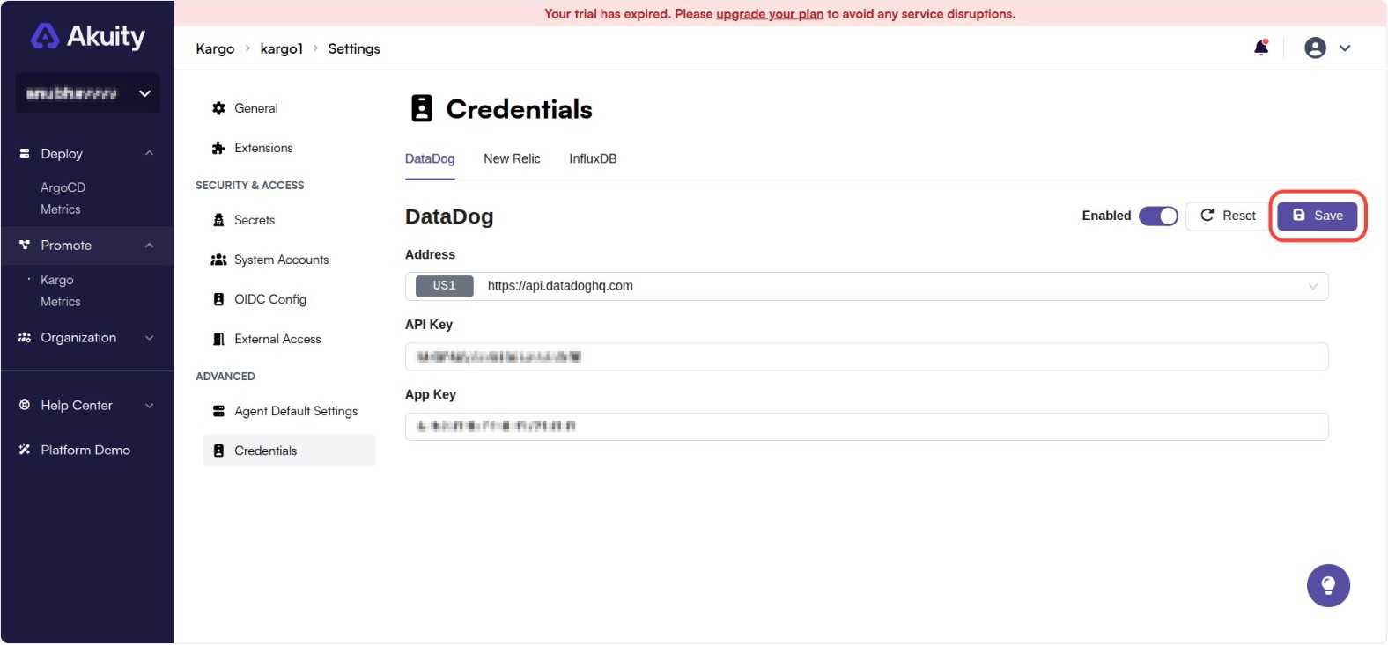Image resolution: width=1388 pixels, height=645 pixels.
Task: Open System Accounts via people icon
Action: click(x=218, y=260)
